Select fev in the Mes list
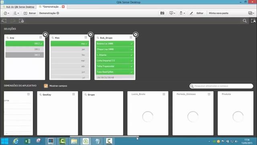This screenshot has height=145, width=257. [x=70, y=55]
